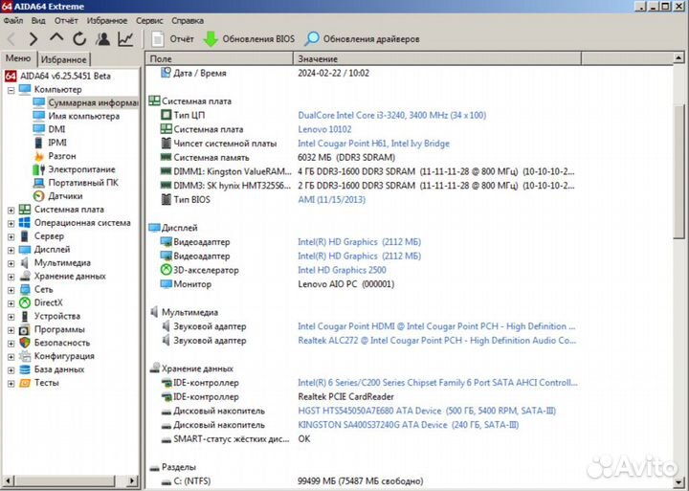This screenshot has height=491, width=689.
Task: Click the Back navigation arrow
Action: pos(11,39)
